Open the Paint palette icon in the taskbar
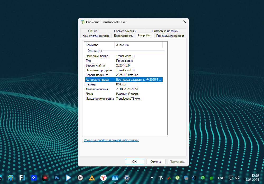This screenshot has width=264, height=184. tap(11, 178)
